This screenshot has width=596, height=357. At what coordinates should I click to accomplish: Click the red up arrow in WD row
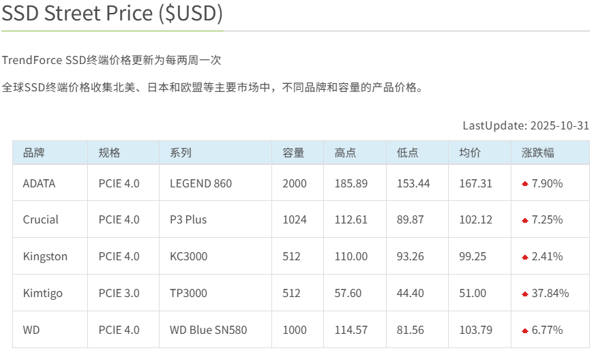[525, 331]
